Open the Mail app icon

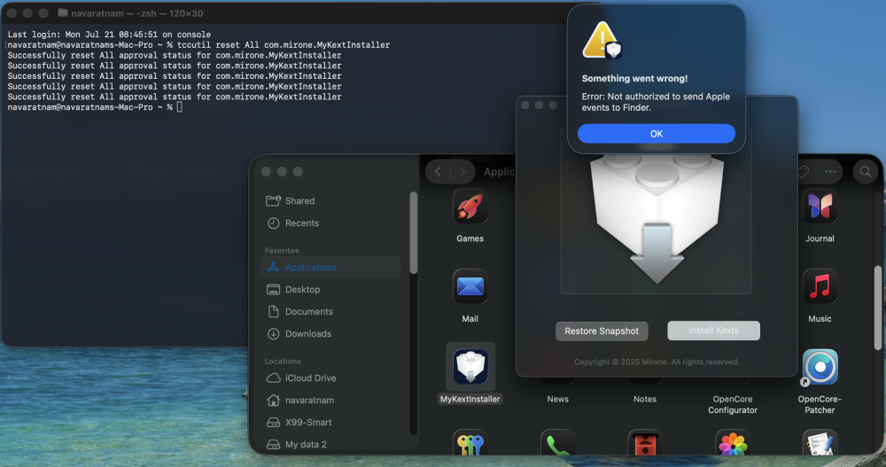pyautogui.click(x=470, y=286)
